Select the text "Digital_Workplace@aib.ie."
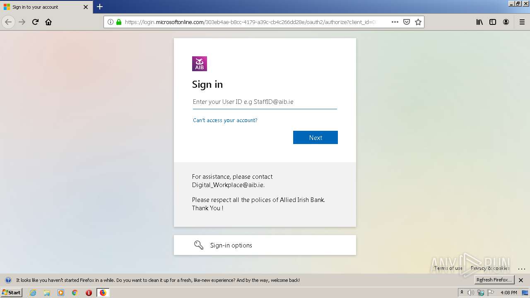The image size is (530, 298). point(228,185)
